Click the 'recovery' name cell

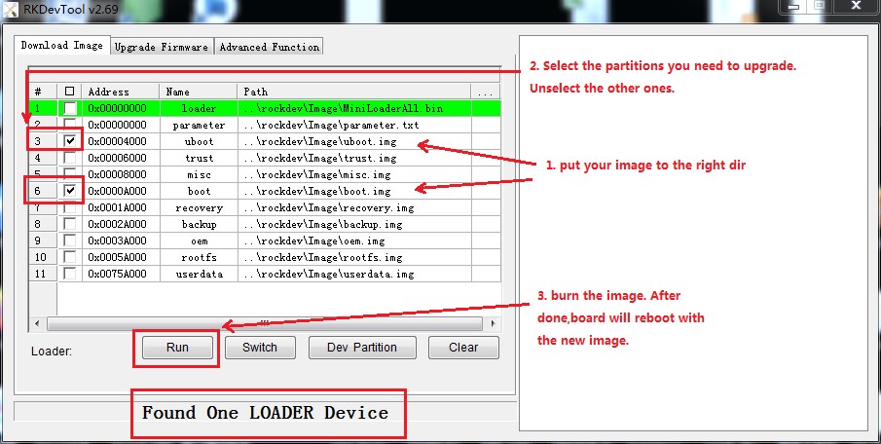click(199, 208)
